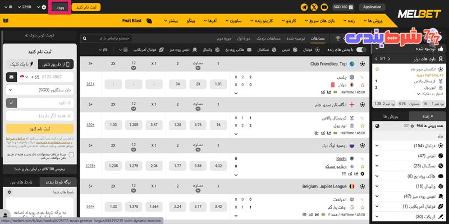Expand the Sochi match details chevron
This screenshot has width=449, height=224.
(x=236, y=175)
